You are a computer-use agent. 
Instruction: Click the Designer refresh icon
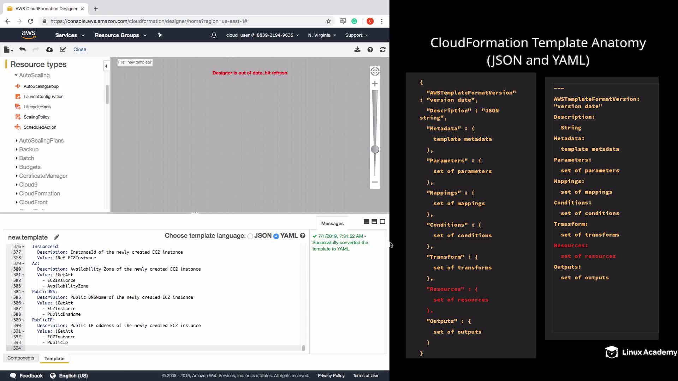pyautogui.click(x=382, y=50)
